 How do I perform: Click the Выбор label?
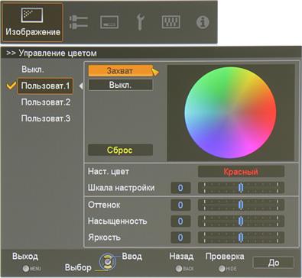tap(78, 267)
